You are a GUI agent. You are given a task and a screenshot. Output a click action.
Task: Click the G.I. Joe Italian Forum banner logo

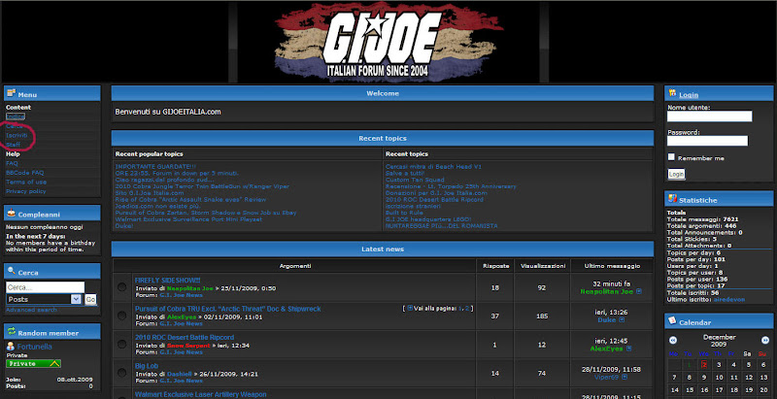tap(388, 42)
